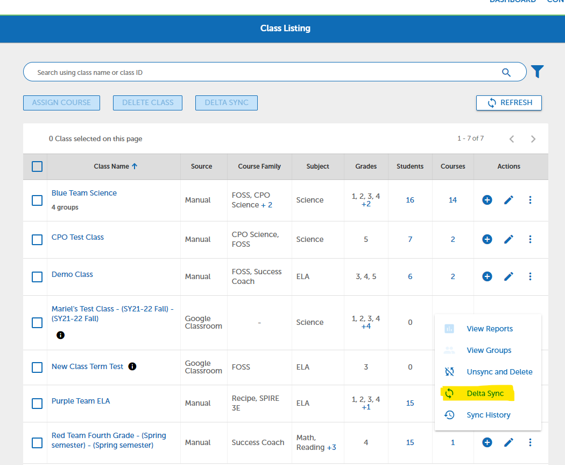This screenshot has width=565, height=465.
Task: Choose View Reports from context menu
Action: coord(488,329)
